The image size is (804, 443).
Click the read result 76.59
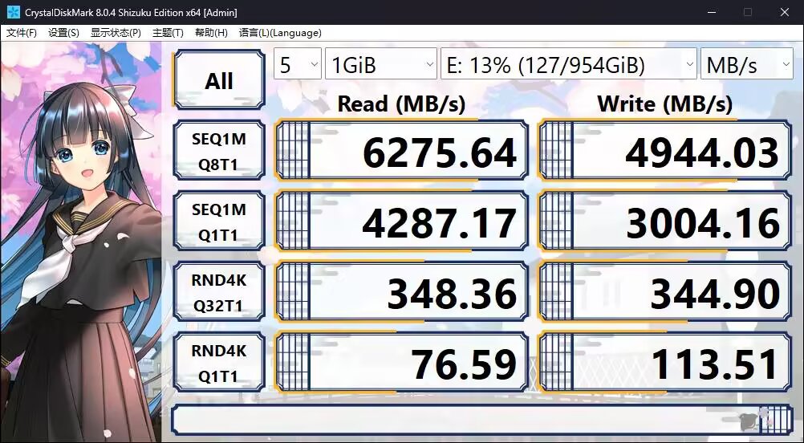coord(401,363)
